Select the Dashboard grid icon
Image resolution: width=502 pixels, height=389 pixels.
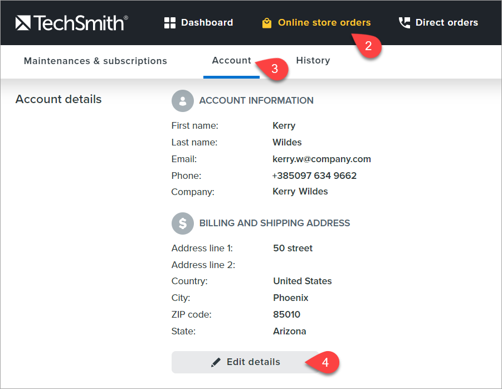(169, 22)
